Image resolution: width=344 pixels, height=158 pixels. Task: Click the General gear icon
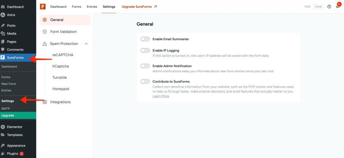pos(45,20)
